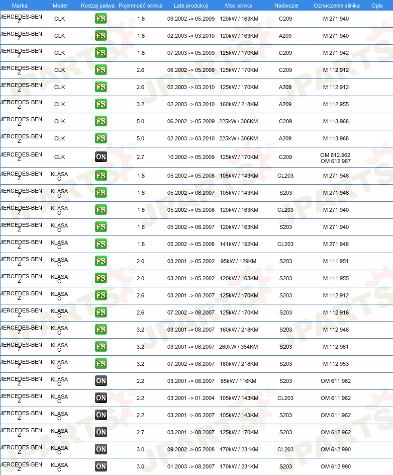Image resolution: width=393 pixels, height=475 pixels.
Task: Select petrol icon in M 111.955 row
Action: coord(101,278)
